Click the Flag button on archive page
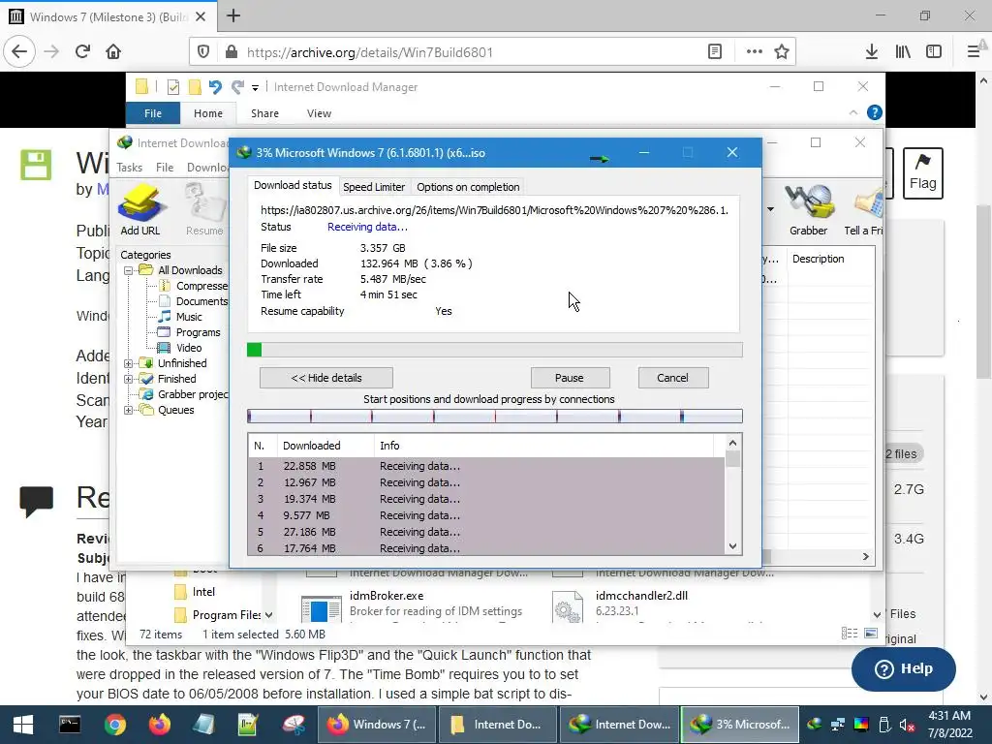Viewport: 992px width, 744px height. [922, 172]
